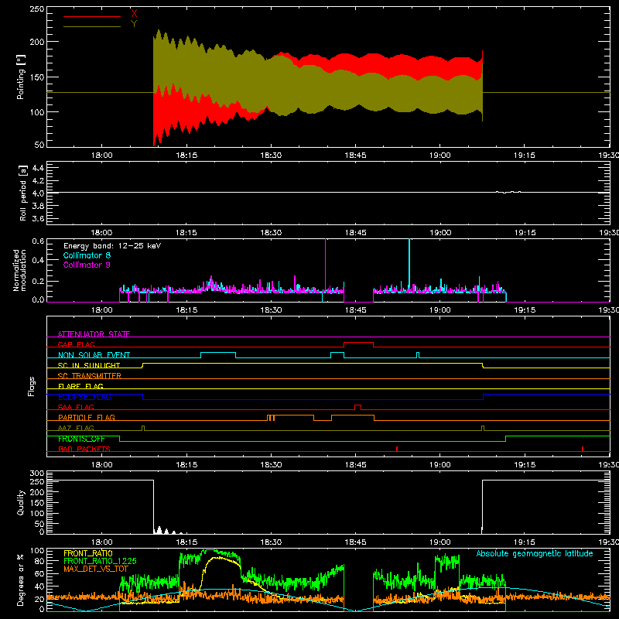Click the raised GAP_FLAG segment
Image resolution: width=619 pixels, height=619 pixels.
358,343
